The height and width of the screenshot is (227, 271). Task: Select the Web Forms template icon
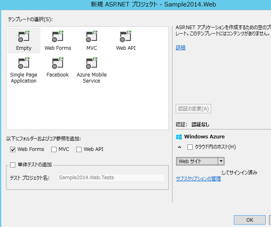click(58, 36)
